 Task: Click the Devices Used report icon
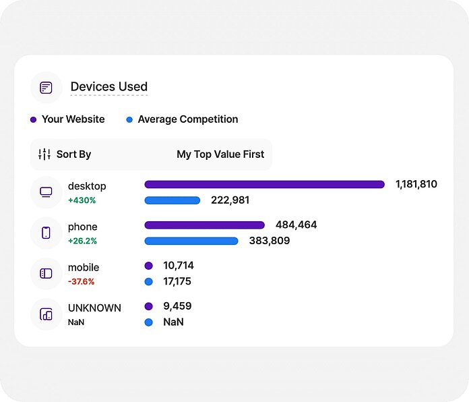click(46, 87)
